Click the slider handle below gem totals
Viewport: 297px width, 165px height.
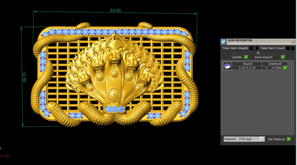point(258,53)
